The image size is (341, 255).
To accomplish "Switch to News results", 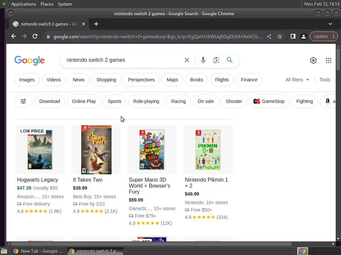I will tap(79, 80).
